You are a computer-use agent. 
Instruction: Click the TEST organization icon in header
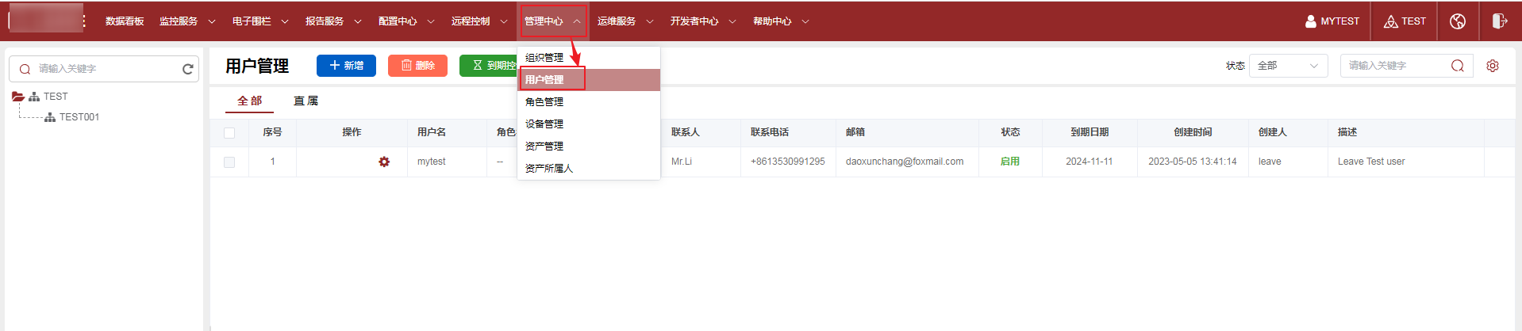(x=1391, y=21)
